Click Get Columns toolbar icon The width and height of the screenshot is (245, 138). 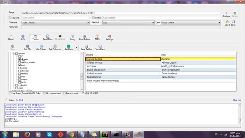[55, 46]
